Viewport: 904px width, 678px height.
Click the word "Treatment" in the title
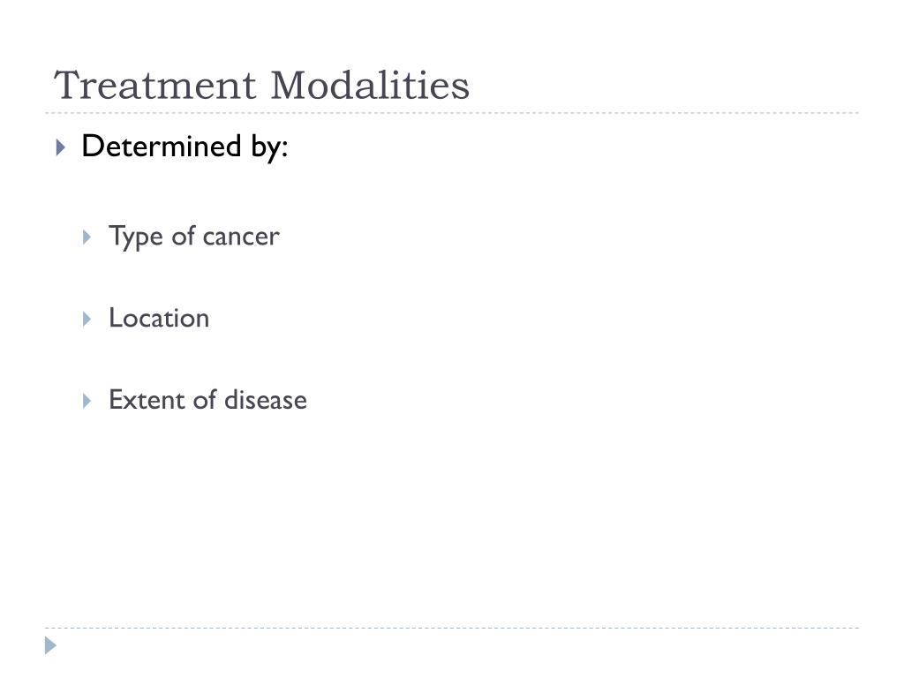[155, 86]
